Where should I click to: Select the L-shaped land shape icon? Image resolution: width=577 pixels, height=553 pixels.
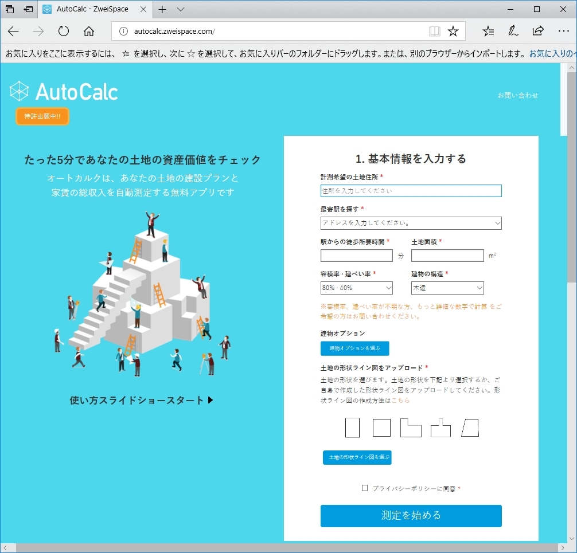411,428
